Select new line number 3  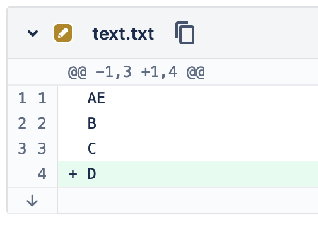pos(42,149)
